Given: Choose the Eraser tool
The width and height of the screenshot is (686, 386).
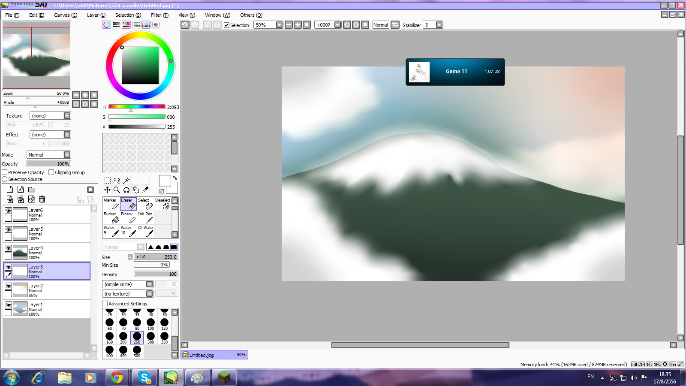Looking at the screenshot, I should (128, 204).
